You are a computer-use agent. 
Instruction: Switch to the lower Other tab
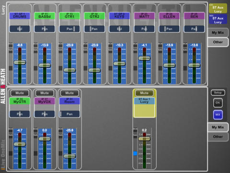[x=218, y=136]
